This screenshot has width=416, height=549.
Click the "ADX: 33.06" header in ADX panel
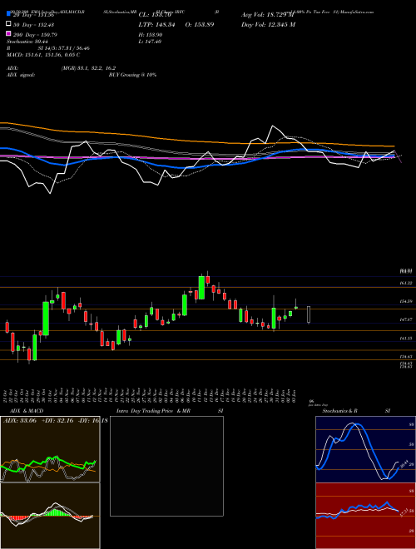click(20, 421)
